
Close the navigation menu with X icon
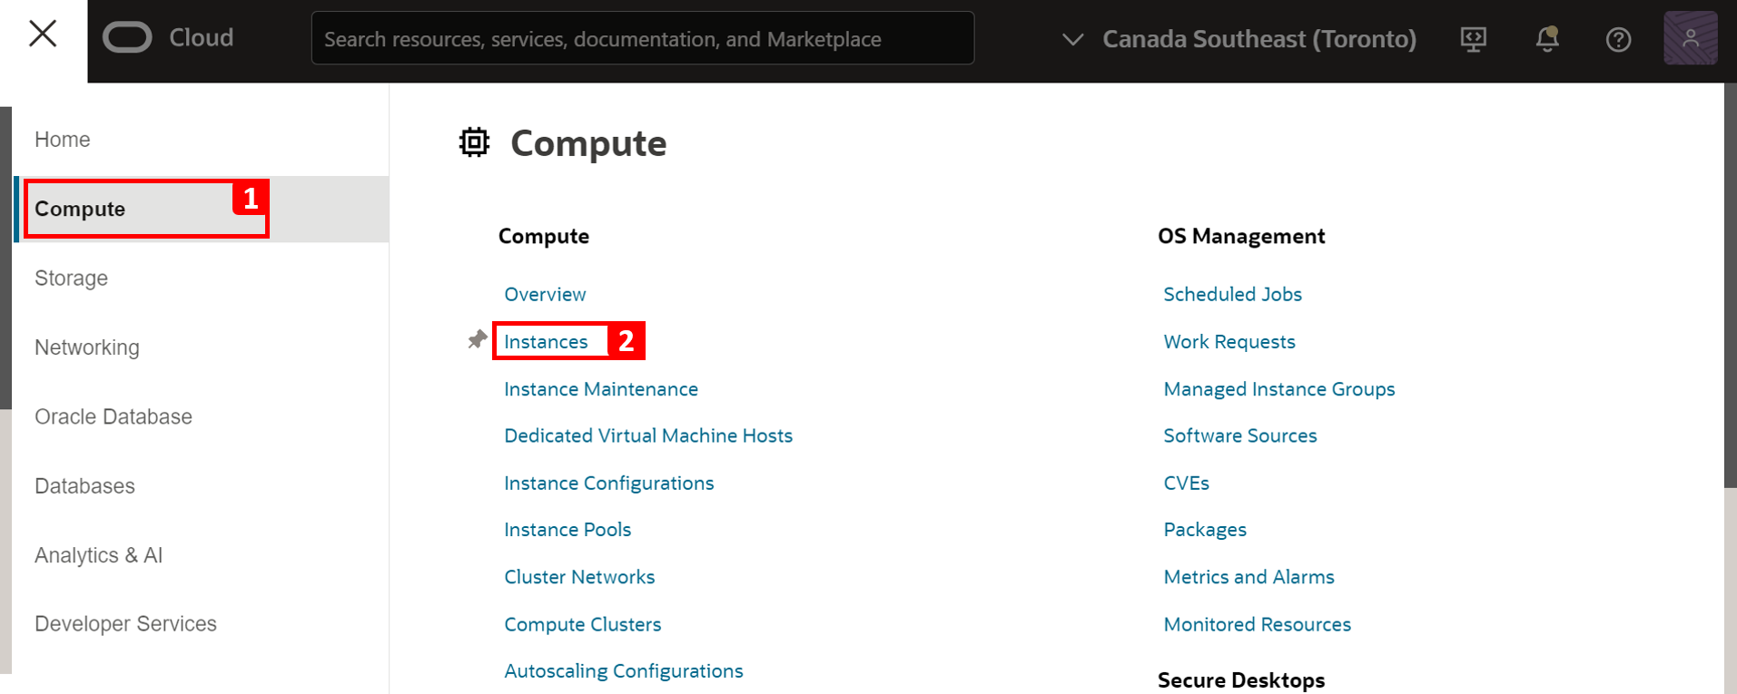(43, 34)
